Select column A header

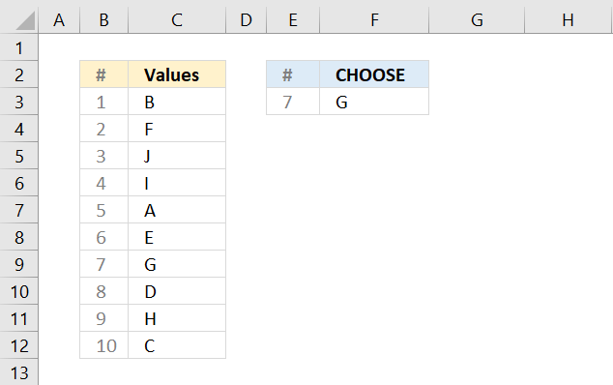point(59,19)
